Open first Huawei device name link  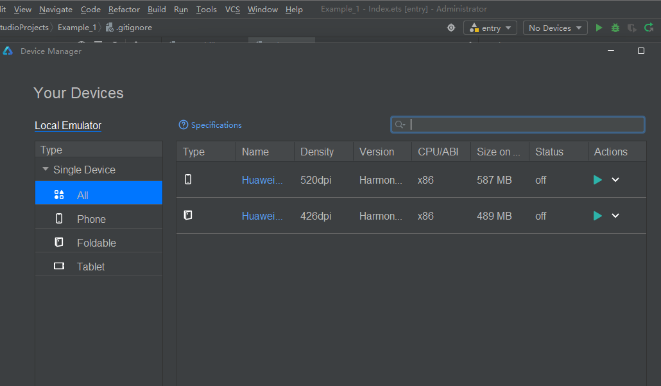(x=262, y=180)
